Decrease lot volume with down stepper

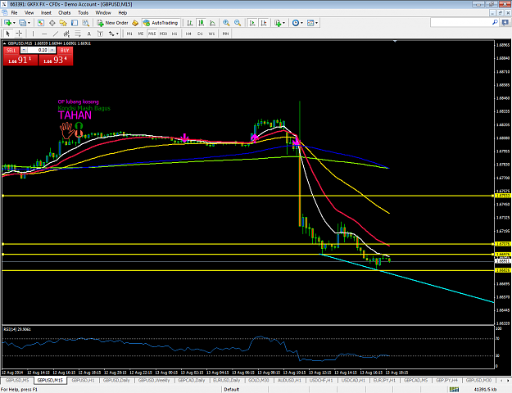pos(24,50)
